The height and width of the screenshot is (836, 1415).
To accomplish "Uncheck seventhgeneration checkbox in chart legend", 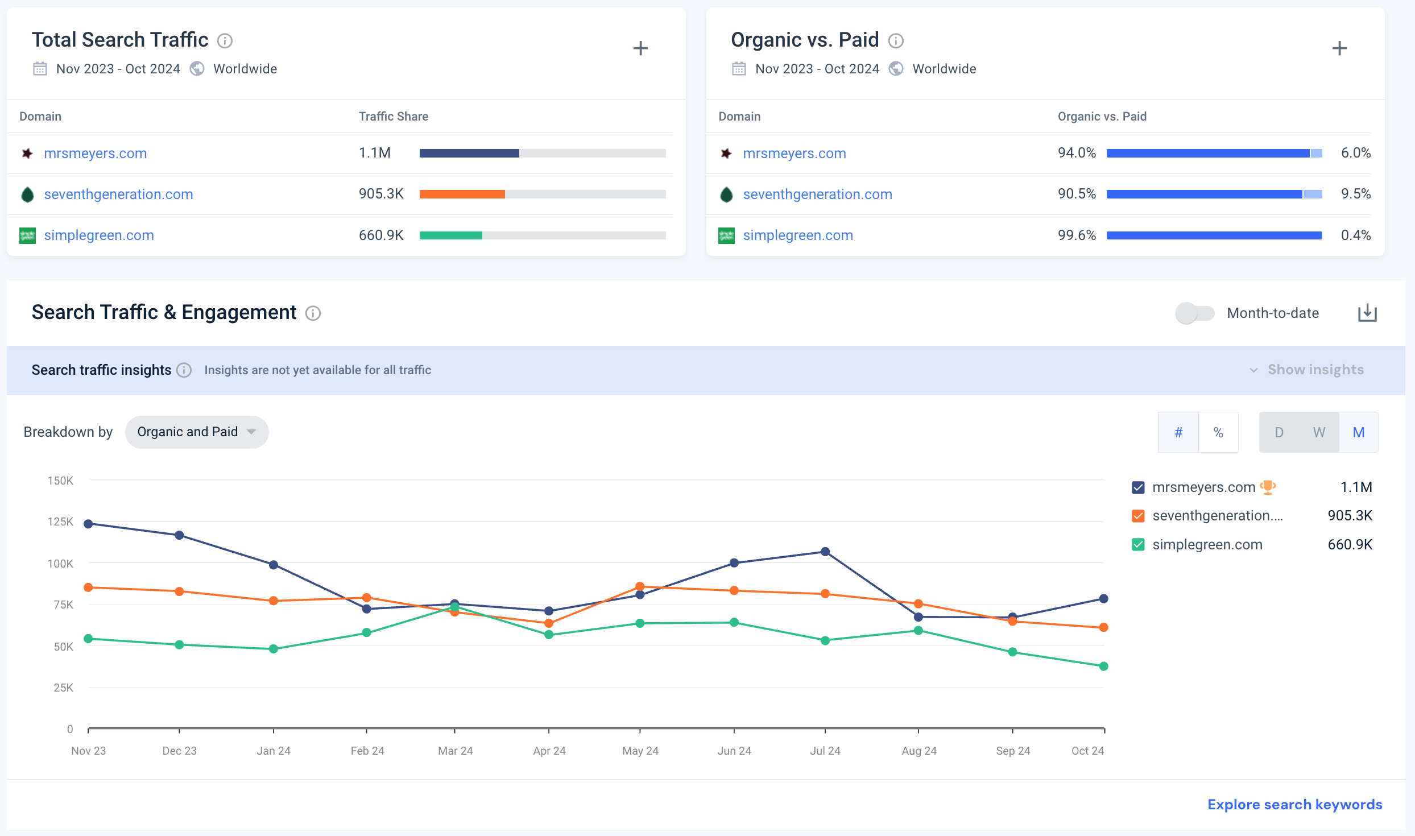I will [x=1138, y=516].
